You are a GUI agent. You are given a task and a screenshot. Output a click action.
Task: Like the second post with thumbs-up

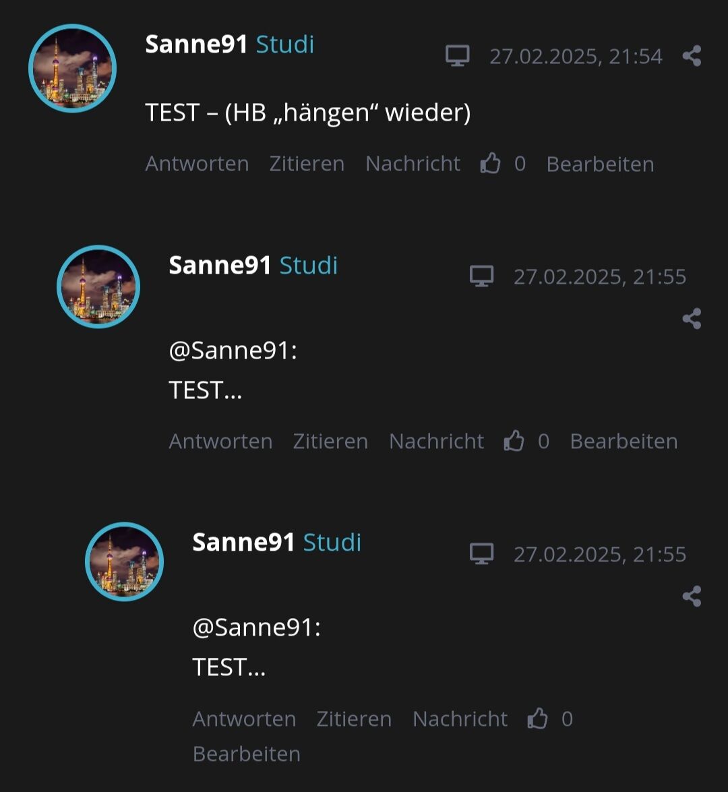(514, 441)
